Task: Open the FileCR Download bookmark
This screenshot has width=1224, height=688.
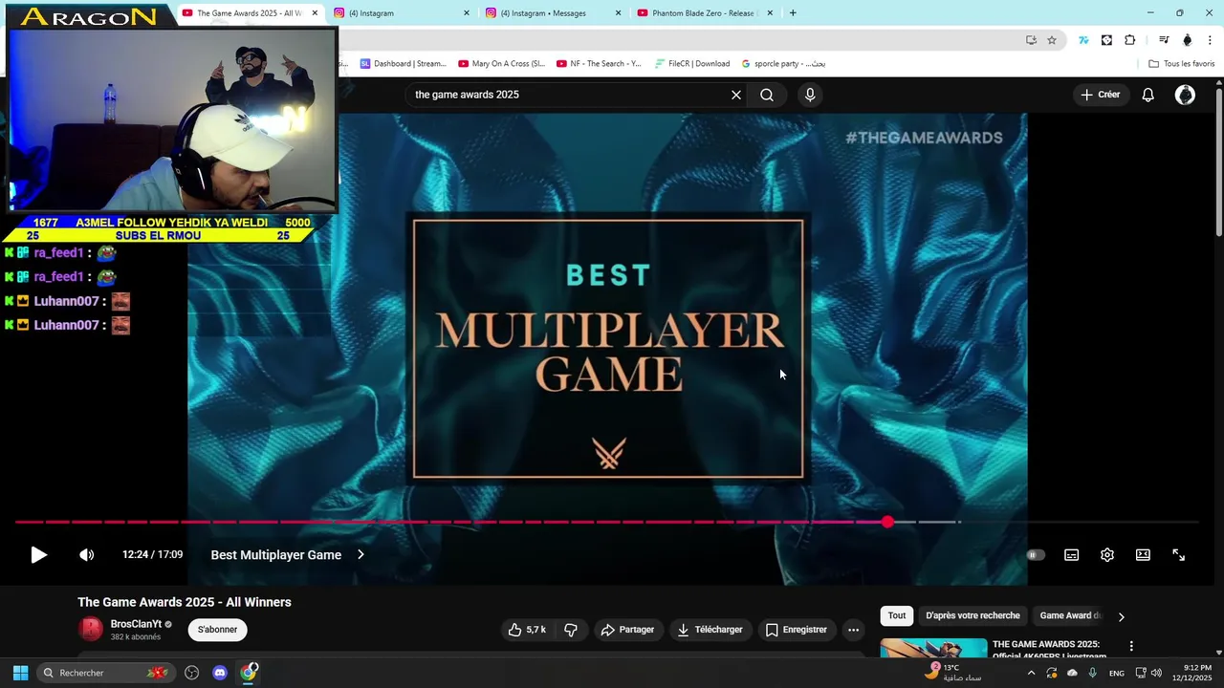Action: pyautogui.click(x=692, y=64)
